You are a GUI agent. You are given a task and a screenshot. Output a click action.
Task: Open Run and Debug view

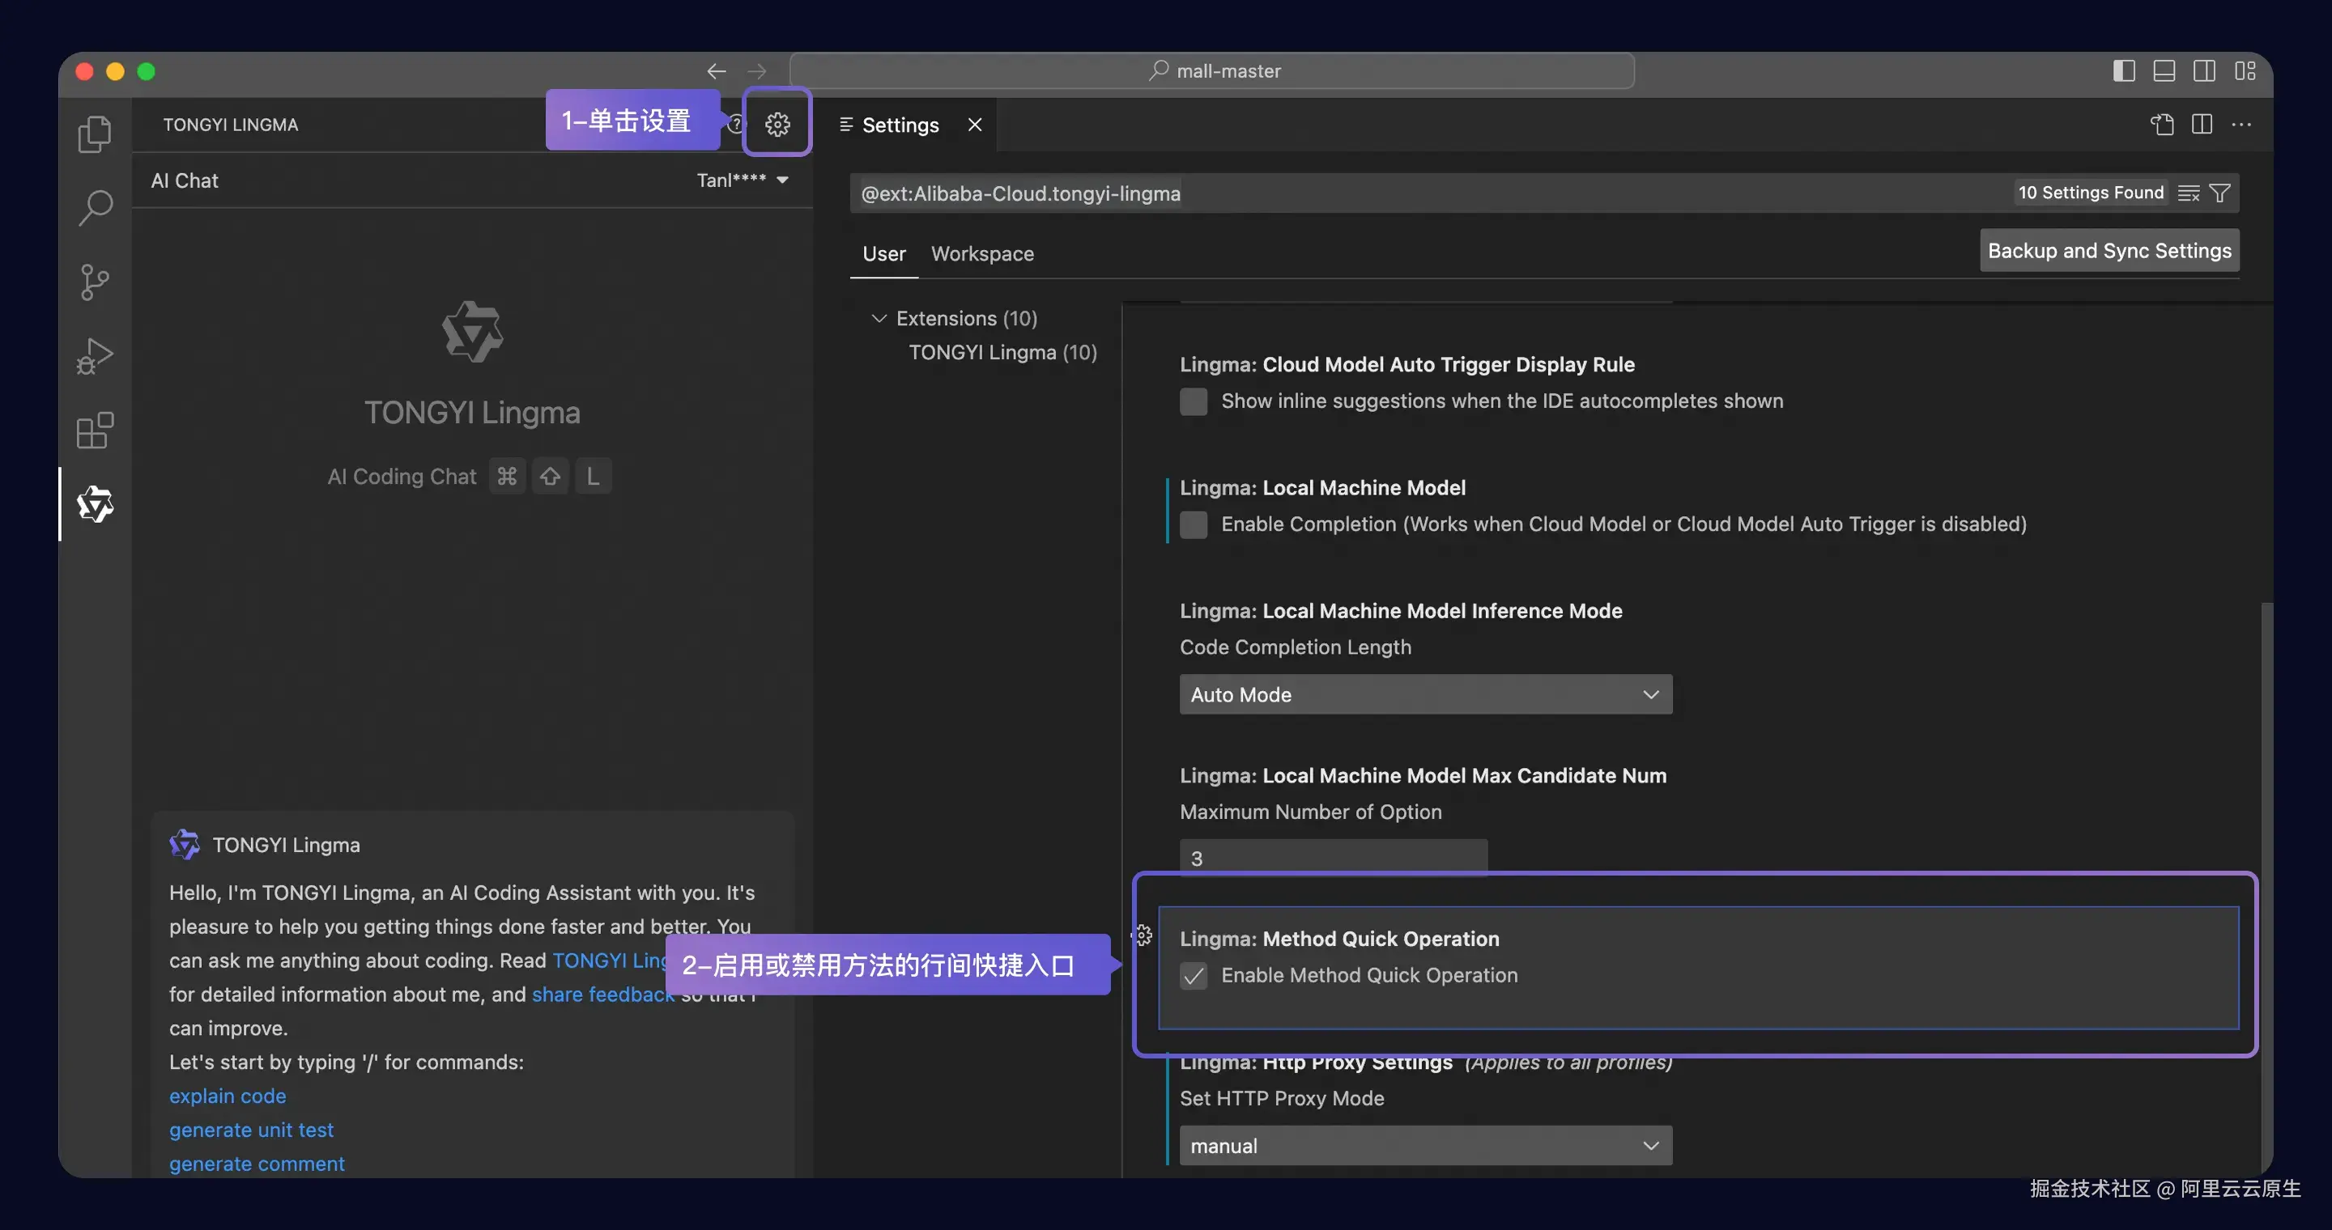pyautogui.click(x=94, y=356)
